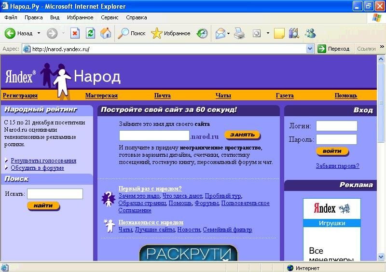Open Search (Поиск) magnifier toolbar button
The width and height of the screenshot is (386, 272).
131,33
